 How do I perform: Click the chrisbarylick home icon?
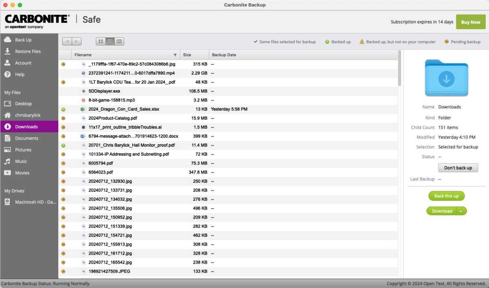tap(7, 115)
